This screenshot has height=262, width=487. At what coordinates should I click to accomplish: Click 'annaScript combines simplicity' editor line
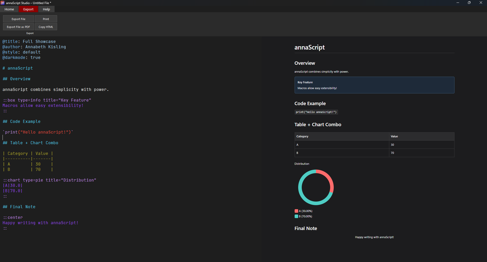(56, 90)
